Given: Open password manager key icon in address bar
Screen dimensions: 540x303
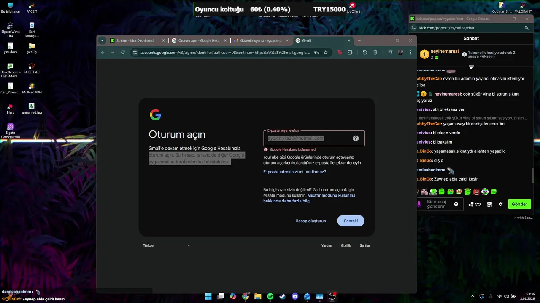Looking at the screenshot, I should click(316, 53).
